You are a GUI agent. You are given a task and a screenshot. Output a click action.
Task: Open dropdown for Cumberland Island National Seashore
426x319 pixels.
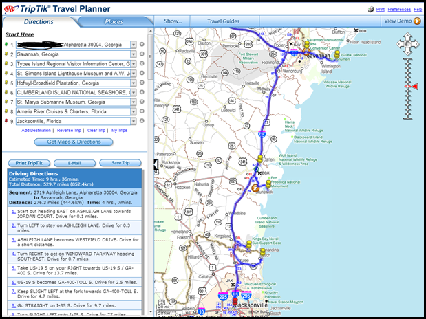(134, 93)
